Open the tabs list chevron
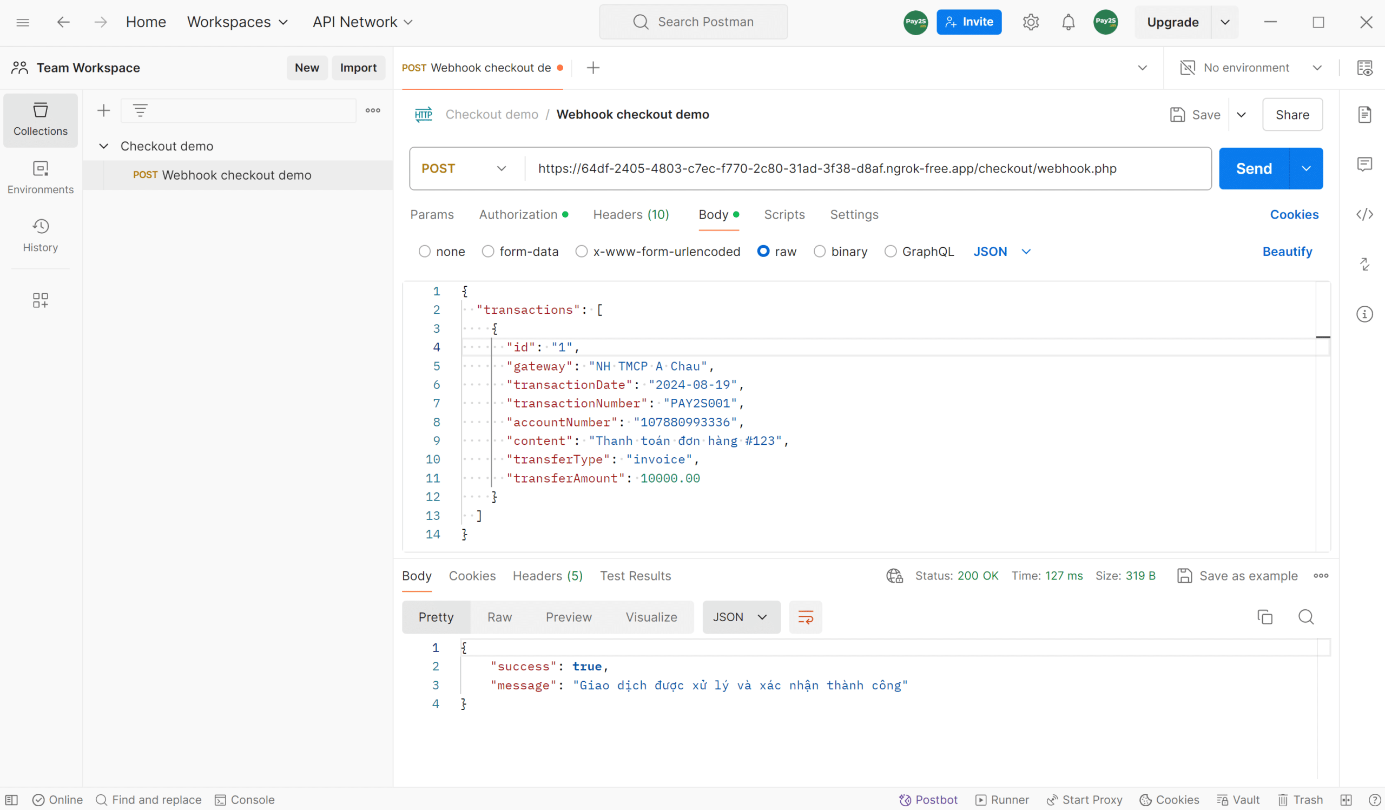 point(1142,68)
